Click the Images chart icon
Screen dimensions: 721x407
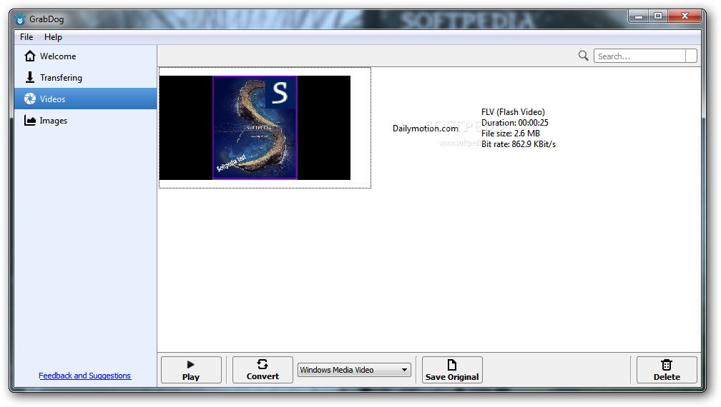click(x=30, y=120)
